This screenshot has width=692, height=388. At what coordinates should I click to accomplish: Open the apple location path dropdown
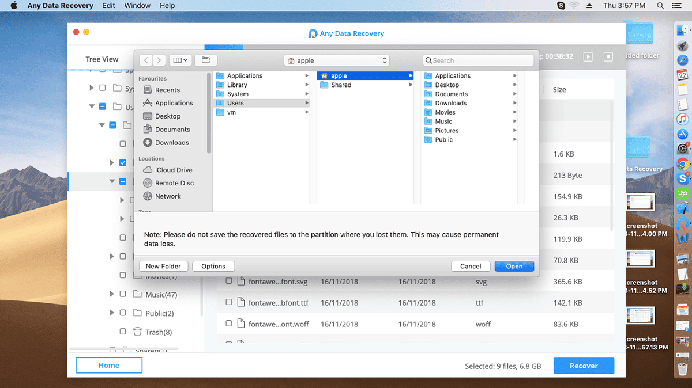pos(337,60)
